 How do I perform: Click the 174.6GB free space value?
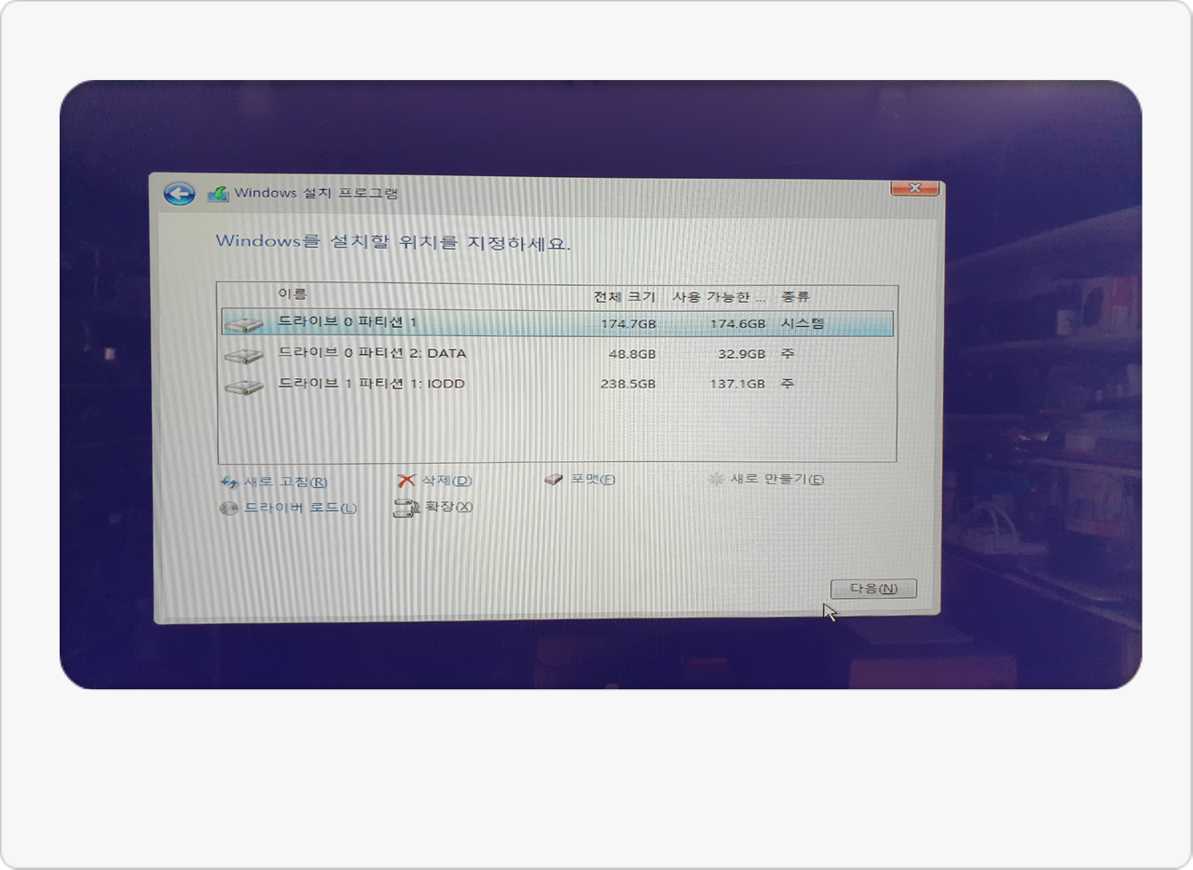click(x=737, y=324)
